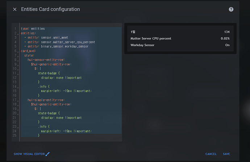Click the binary_sensor.workday_sensor line
This screenshot has height=162, width=250.
[56, 46]
